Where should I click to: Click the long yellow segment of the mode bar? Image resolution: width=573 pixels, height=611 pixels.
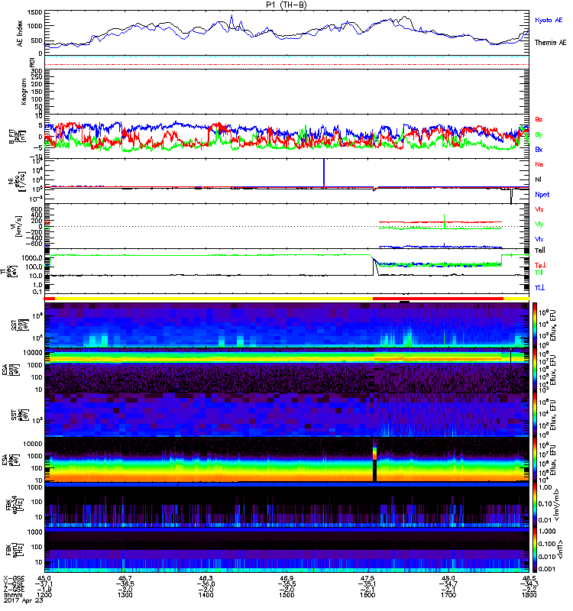[214, 299]
